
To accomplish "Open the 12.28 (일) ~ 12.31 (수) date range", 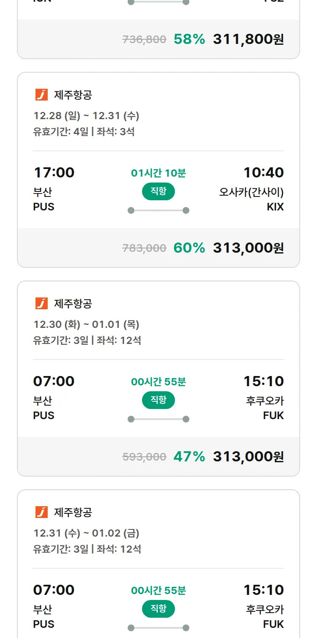I will [x=86, y=115].
